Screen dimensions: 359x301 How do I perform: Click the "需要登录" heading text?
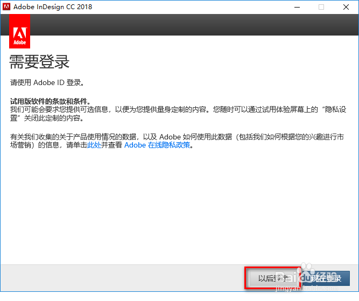click(x=39, y=62)
